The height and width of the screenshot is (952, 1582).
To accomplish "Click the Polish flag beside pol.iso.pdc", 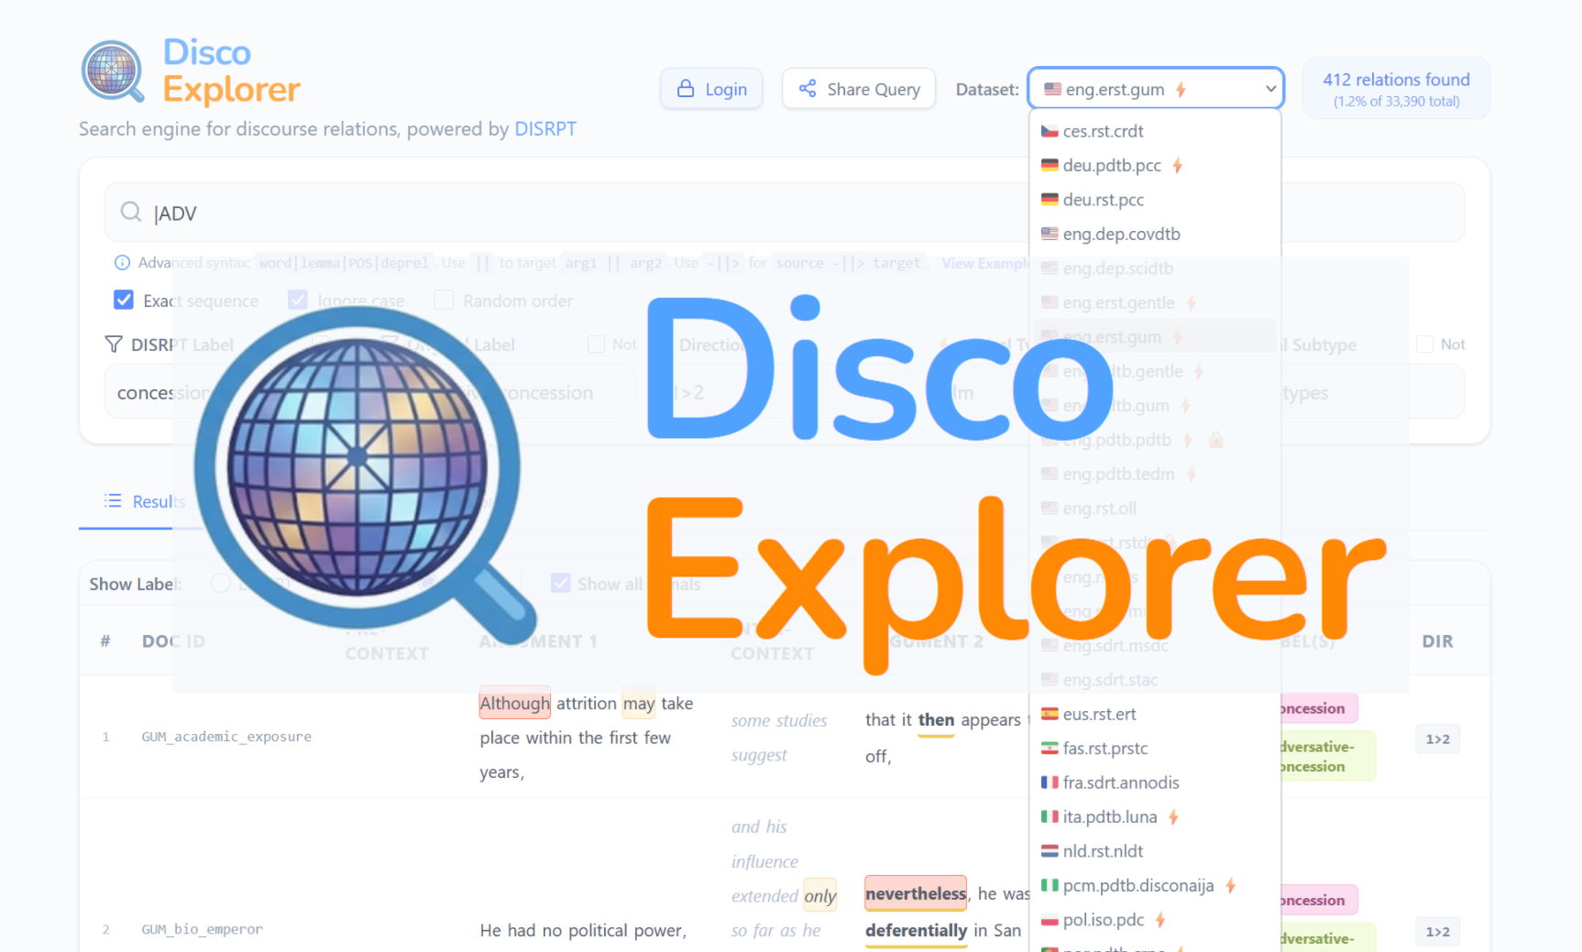I will tap(1049, 920).
